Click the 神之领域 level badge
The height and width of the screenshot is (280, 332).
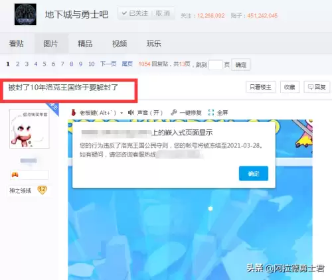click(x=28, y=190)
